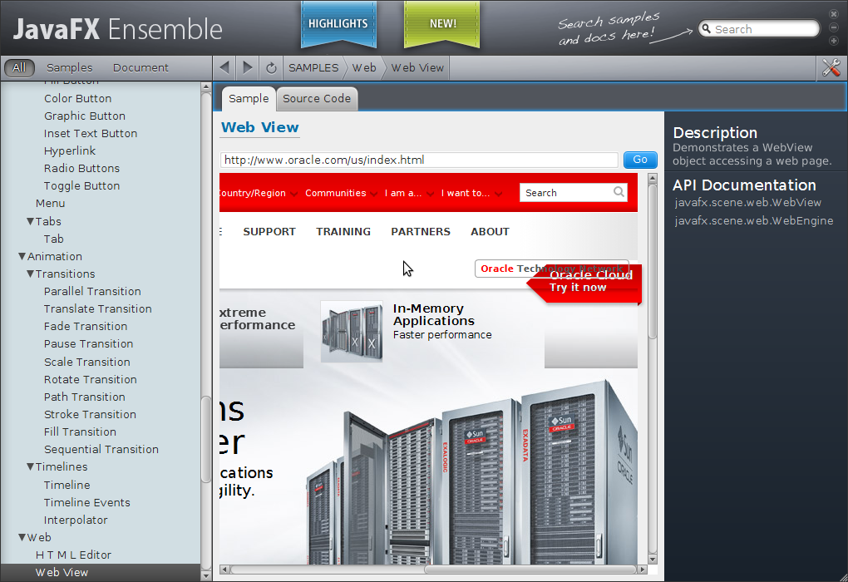848x582 pixels.
Task: Toggle the Samples filter button
Action: pos(70,67)
